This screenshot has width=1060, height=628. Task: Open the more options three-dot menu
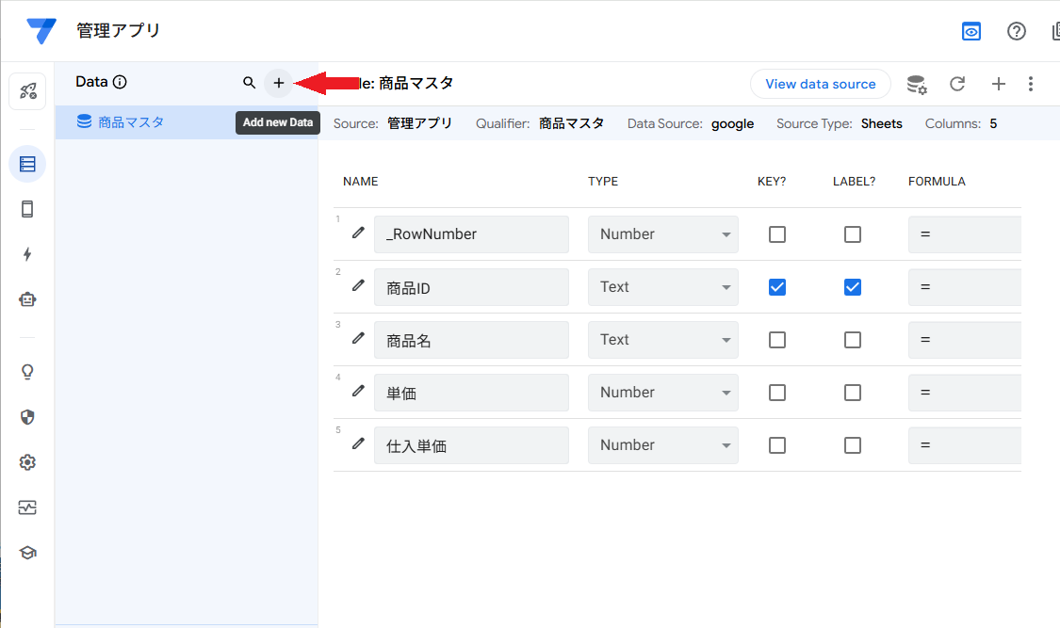pos(1031,84)
